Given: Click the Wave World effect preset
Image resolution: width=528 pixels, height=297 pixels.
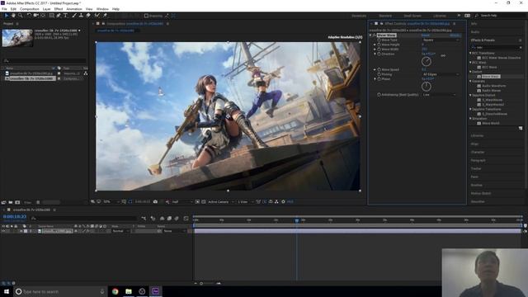Looking at the screenshot, I should coord(491,123).
